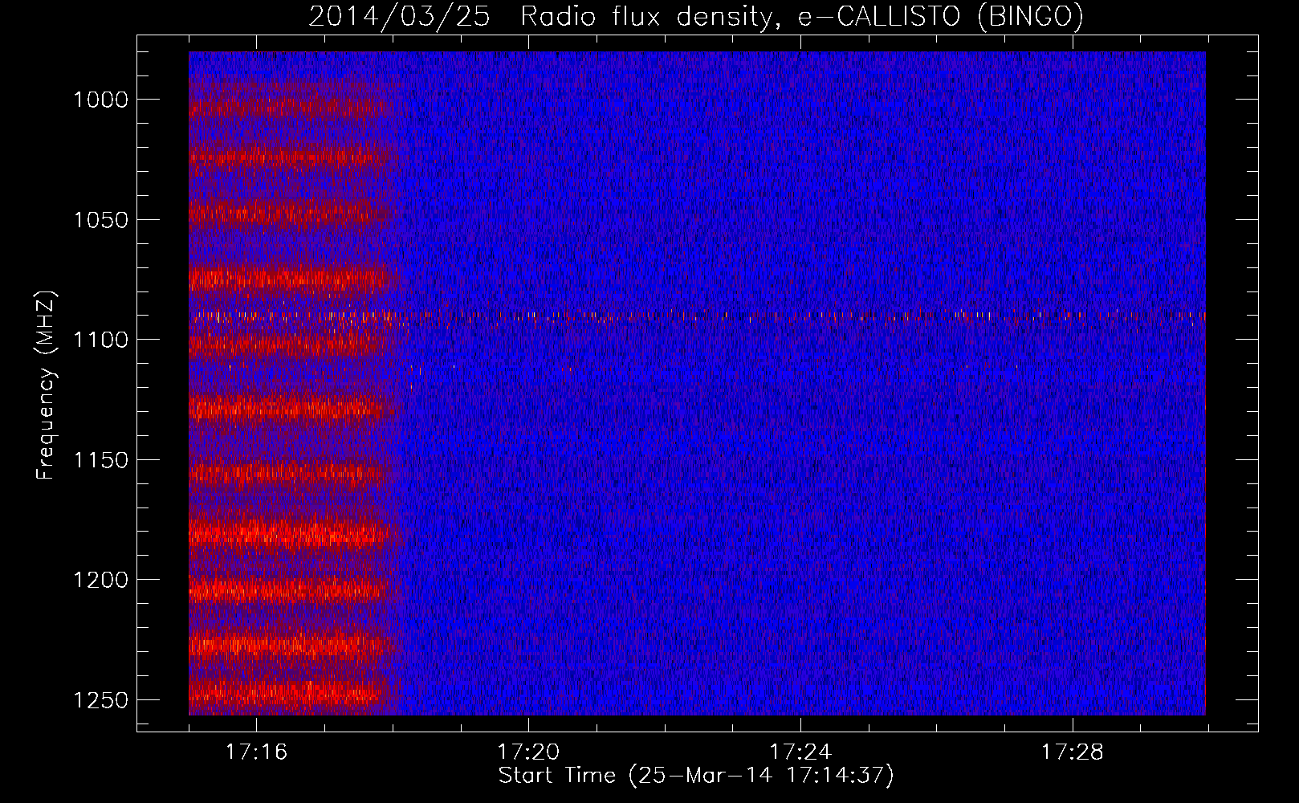Screen dimensions: 1299x803
Task: Click the 17:20 time tick label
Action: (x=528, y=752)
